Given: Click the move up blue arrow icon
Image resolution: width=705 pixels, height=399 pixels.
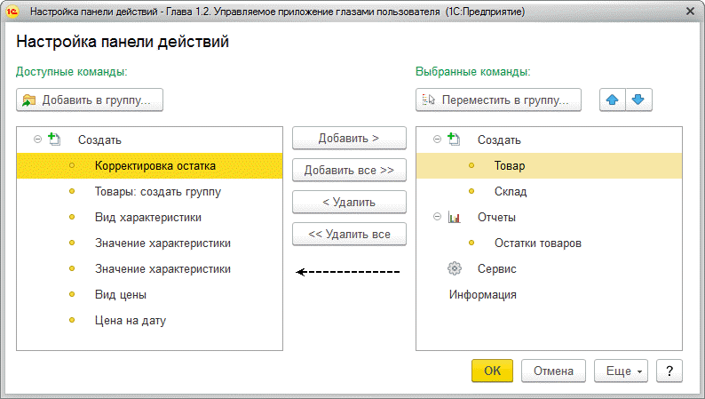Looking at the screenshot, I should click(x=613, y=100).
